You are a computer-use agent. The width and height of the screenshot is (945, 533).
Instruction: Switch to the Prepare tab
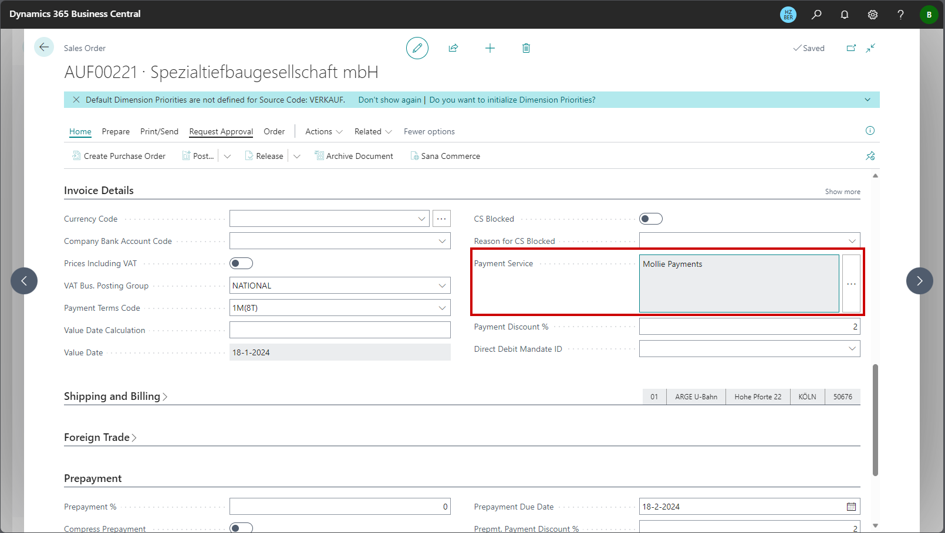point(116,131)
